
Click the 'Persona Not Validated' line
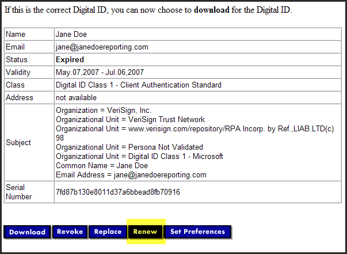(x=129, y=147)
